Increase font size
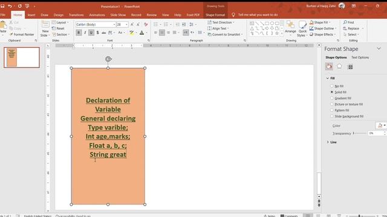Screen dimensions: 387x217 (132, 24)
